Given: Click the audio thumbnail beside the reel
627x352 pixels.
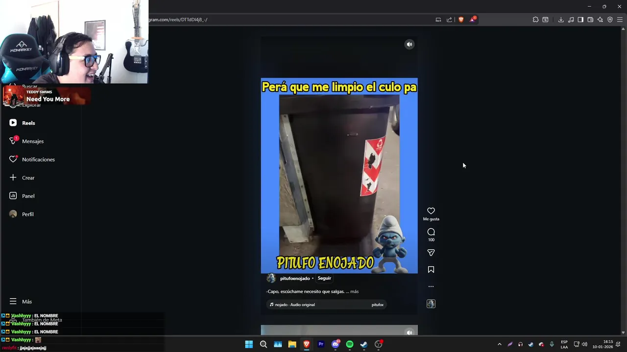Looking at the screenshot, I should (x=431, y=304).
